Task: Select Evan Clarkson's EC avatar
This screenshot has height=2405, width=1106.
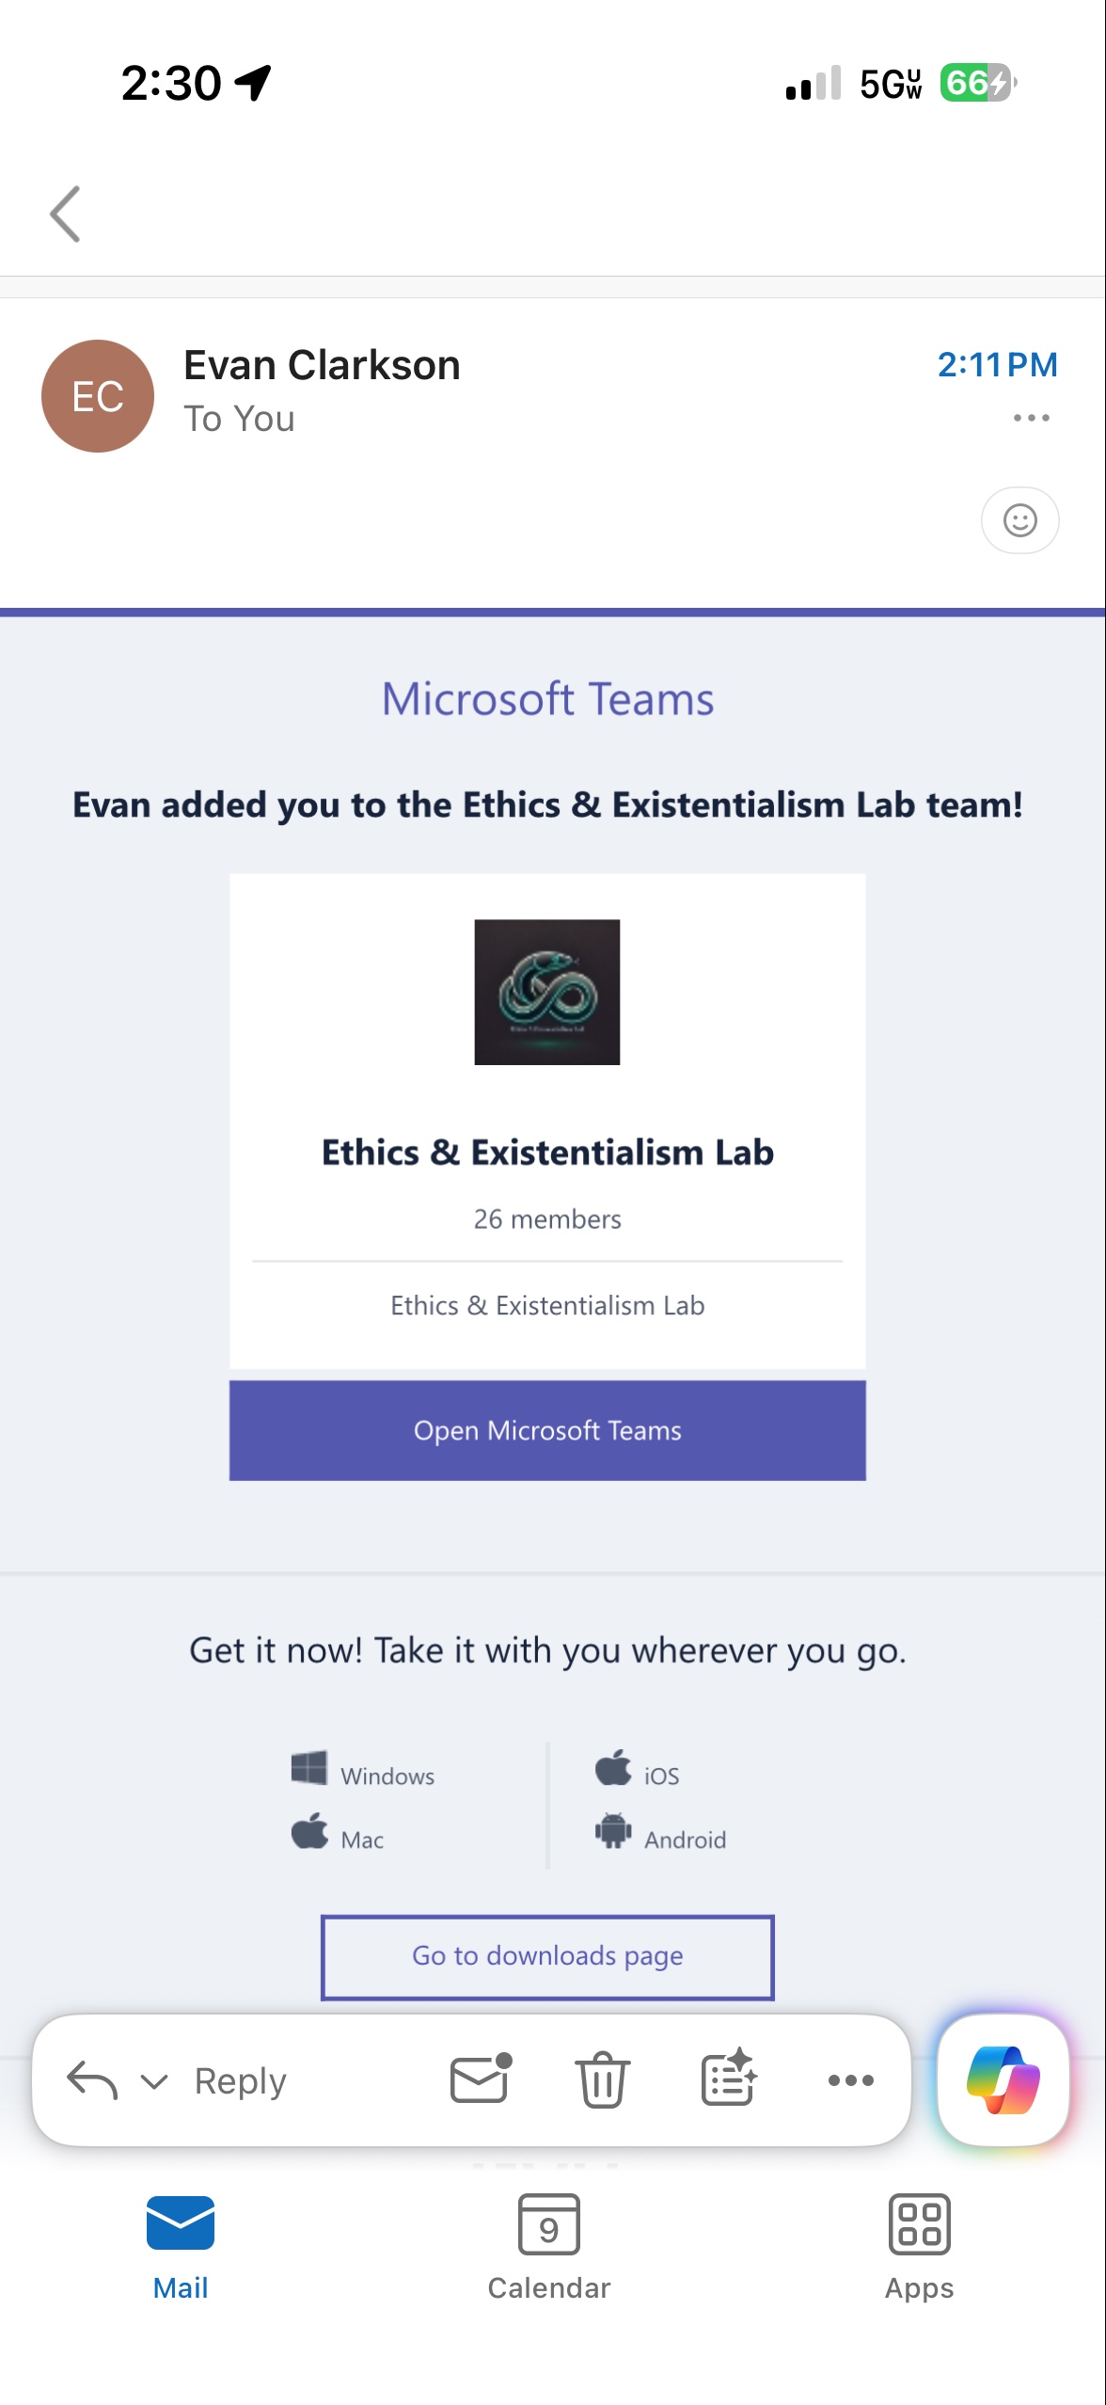Action: (98, 396)
